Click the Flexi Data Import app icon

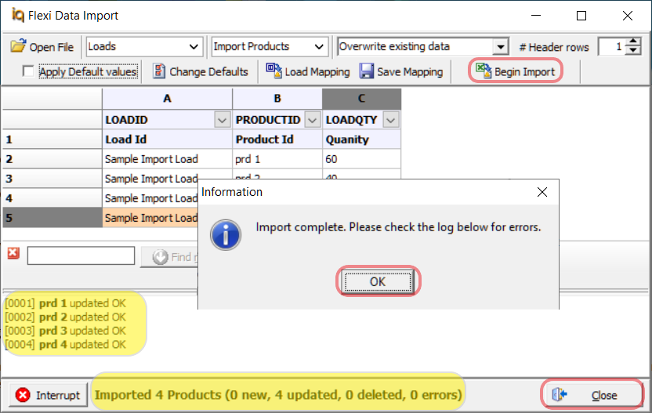18,15
